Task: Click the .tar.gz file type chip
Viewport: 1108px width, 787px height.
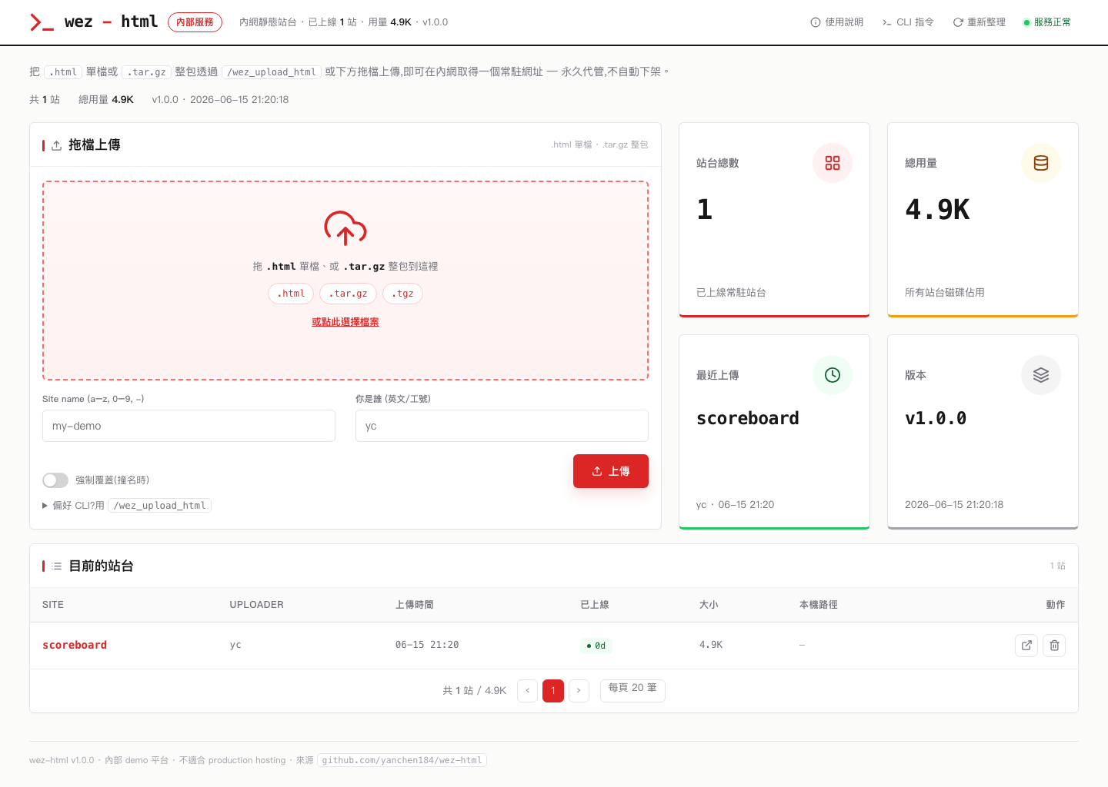Action: tap(349, 294)
